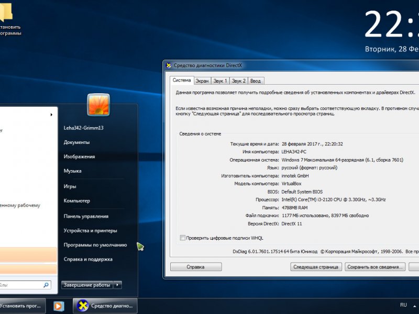Viewport: 419px width, 314px height.
Task: Click the Справка button in DirectX dialog
Action: 196,267
